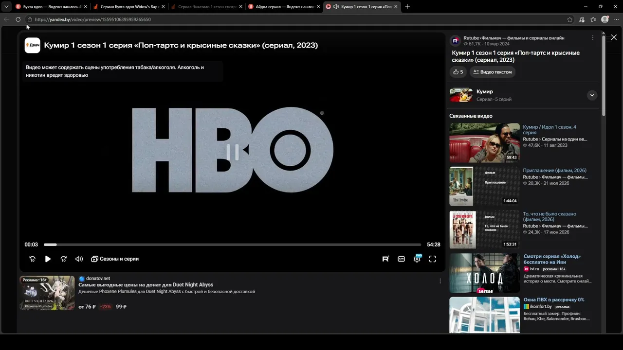This screenshot has width=623, height=350.
Task: Close the video preview overlay
Action: click(614, 37)
